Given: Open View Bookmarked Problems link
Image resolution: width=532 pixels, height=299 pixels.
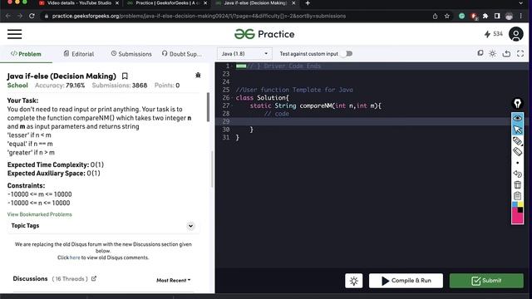Looking at the screenshot, I should click(39, 214).
